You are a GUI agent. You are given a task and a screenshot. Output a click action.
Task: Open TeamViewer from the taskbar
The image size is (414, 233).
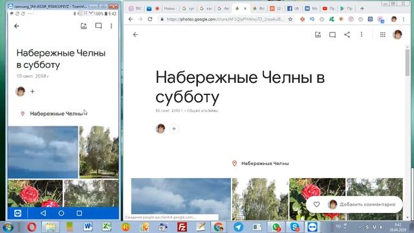pyautogui.click(x=312, y=227)
